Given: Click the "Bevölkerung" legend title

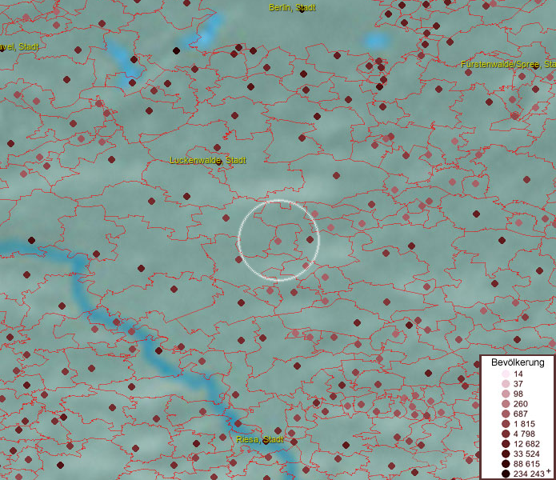Looking at the screenshot, I should coord(518,362).
